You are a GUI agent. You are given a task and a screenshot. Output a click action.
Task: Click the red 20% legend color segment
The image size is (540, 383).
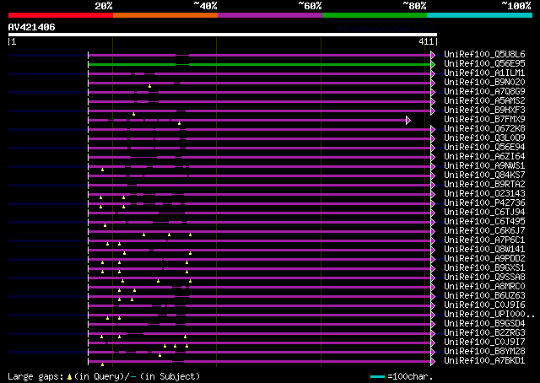[61, 15]
